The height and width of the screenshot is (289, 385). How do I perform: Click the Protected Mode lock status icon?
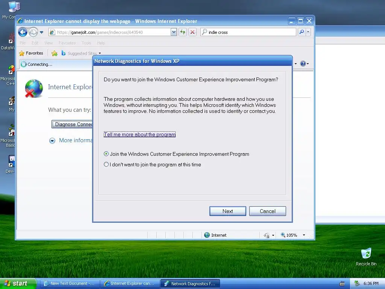267,235
